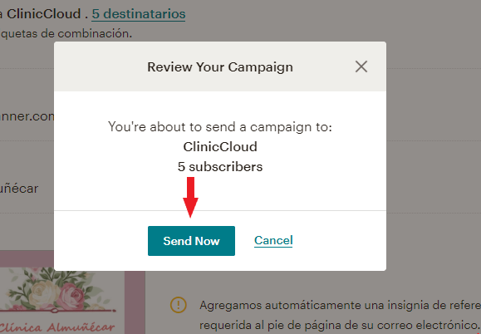The width and height of the screenshot is (481, 334).
Task: Open the 5 destinatarios link
Action: click(139, 14)
